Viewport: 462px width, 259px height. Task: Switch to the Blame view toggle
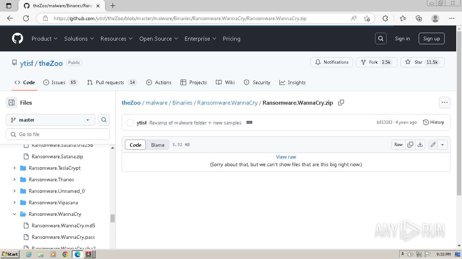pos(158,145)
